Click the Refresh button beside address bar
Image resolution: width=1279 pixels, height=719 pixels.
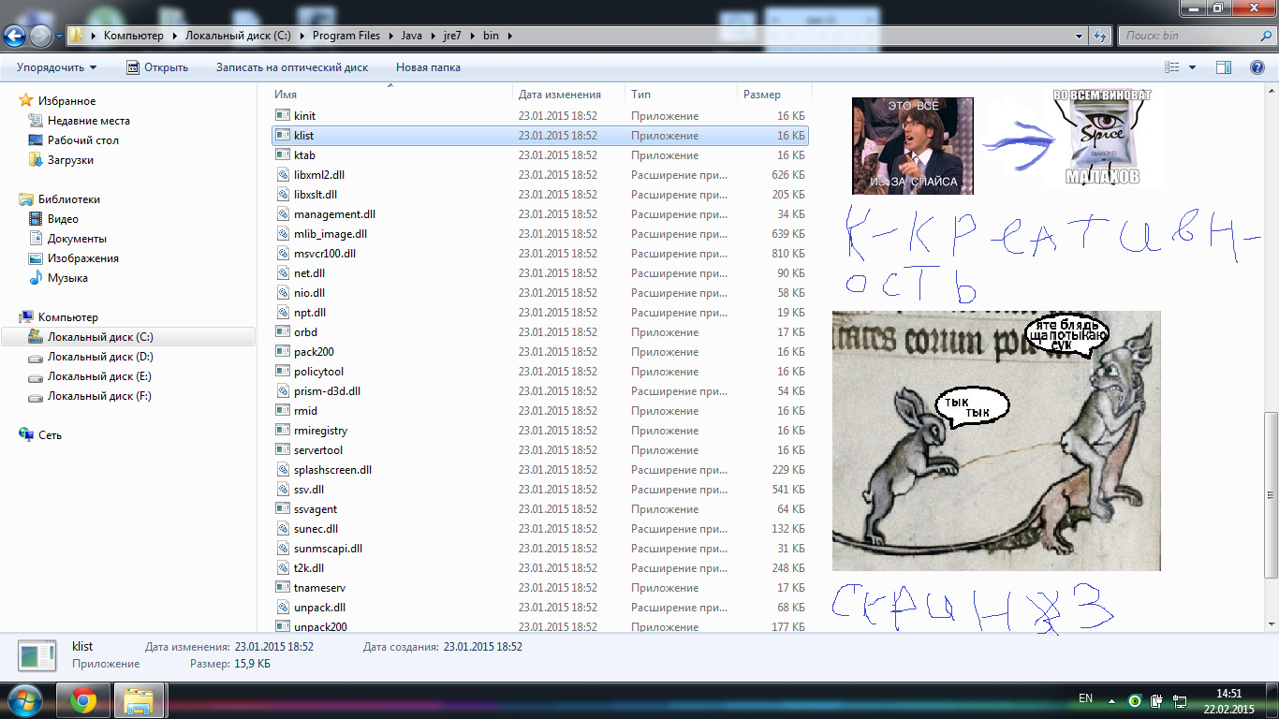point(1101,36)
